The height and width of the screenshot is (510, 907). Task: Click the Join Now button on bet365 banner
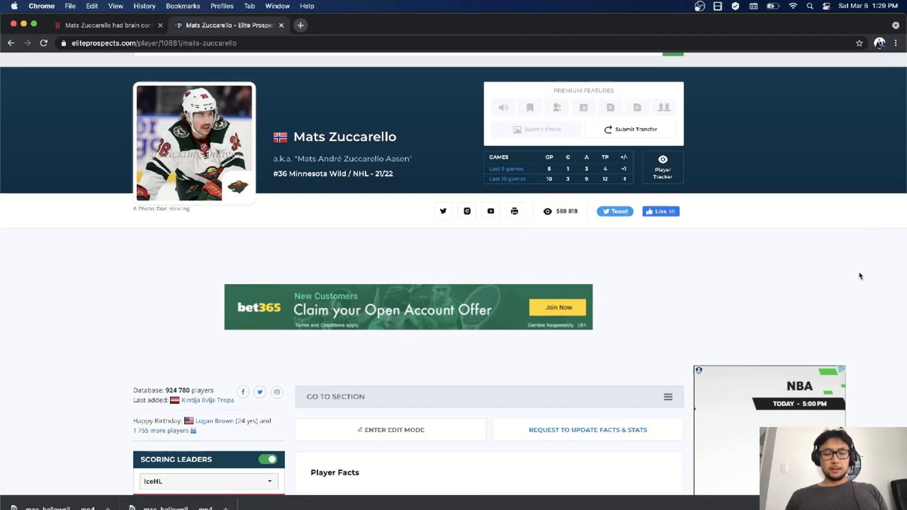(x=557, y=307)
